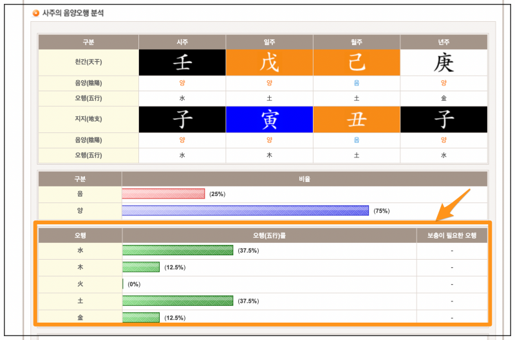Click the (0%) value in the 火 row
The width and height of the screenshot is (515, 340).
point(134,284)
